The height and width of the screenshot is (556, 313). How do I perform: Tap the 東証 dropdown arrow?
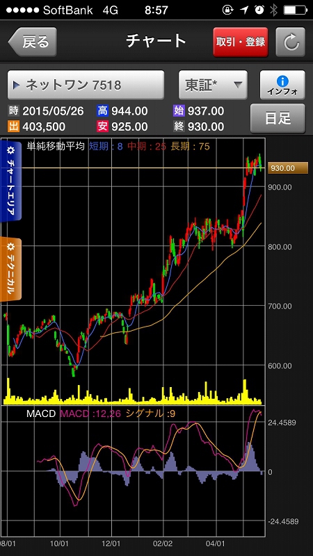[237, 85]
